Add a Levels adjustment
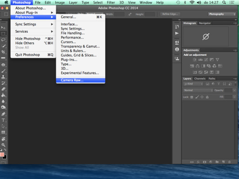Image resolution: width=239 pixels, height=179 pixels. point(200,60)
